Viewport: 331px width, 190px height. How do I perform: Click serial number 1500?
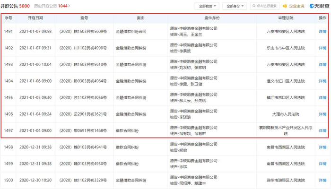coord(9,180)
